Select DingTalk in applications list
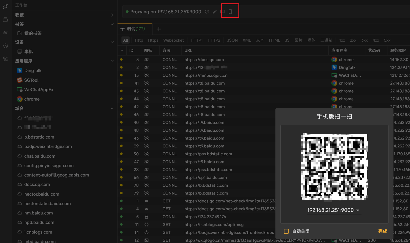The image size is (410, 243). click(33, 70)
